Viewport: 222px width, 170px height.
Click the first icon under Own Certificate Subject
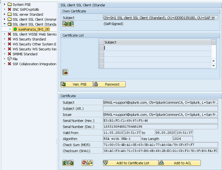coord(65,24)
